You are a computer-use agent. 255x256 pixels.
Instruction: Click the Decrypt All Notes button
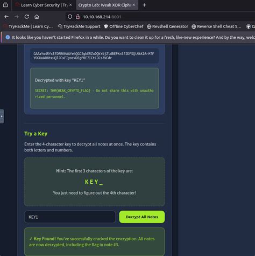(x=142, y=217)
